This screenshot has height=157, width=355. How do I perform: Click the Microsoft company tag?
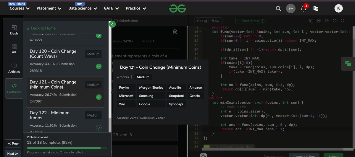(126, 96)
